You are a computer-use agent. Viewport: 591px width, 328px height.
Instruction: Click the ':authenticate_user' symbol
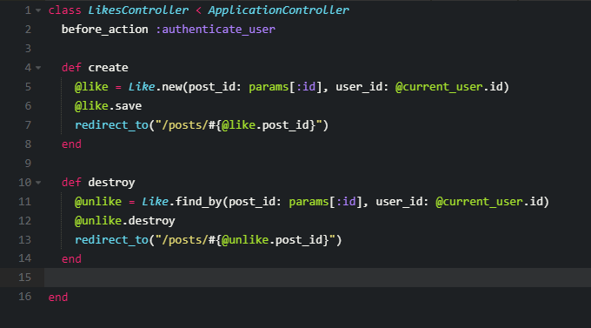click(216, 30)
